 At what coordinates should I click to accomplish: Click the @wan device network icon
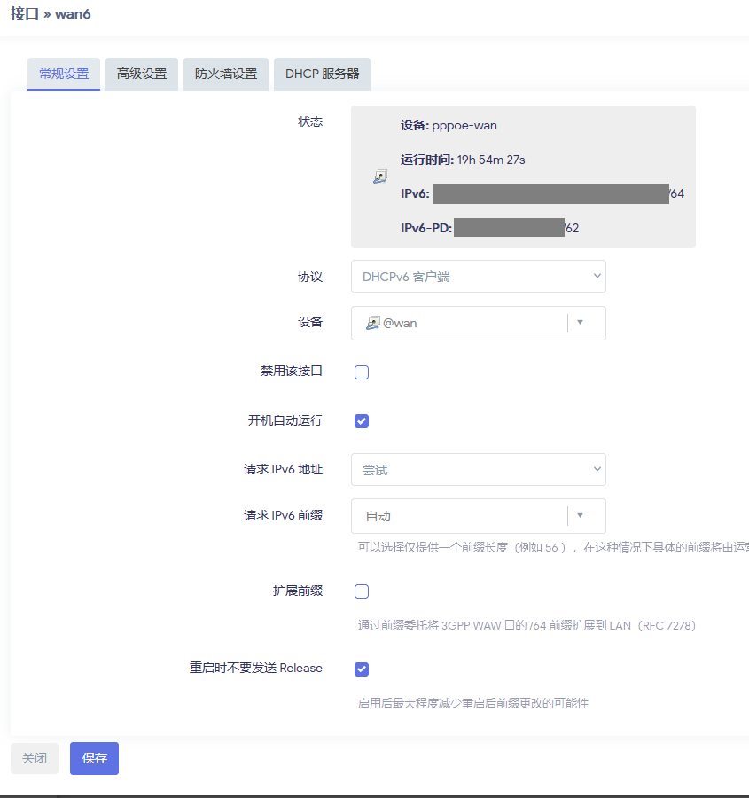[x=372, y=324]
